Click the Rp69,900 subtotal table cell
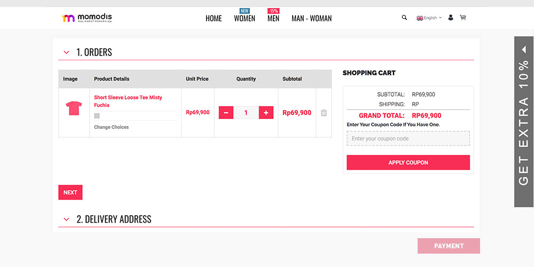The image size is (534, 267). pyautogui.click(x=297, y=113)
